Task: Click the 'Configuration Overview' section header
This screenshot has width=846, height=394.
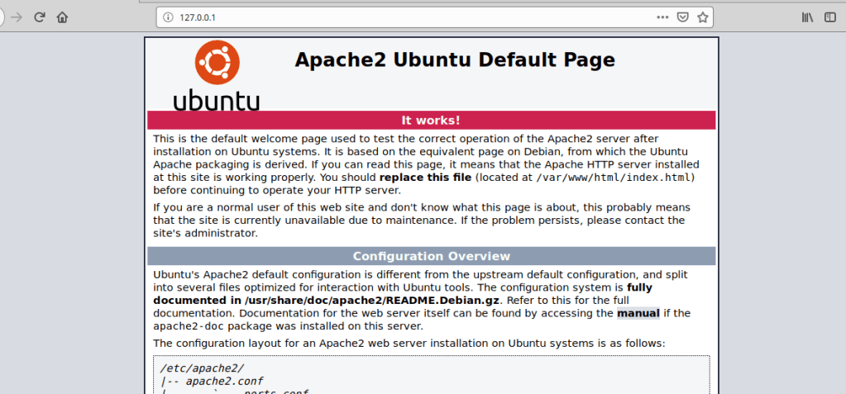Action: click(431, 256)
